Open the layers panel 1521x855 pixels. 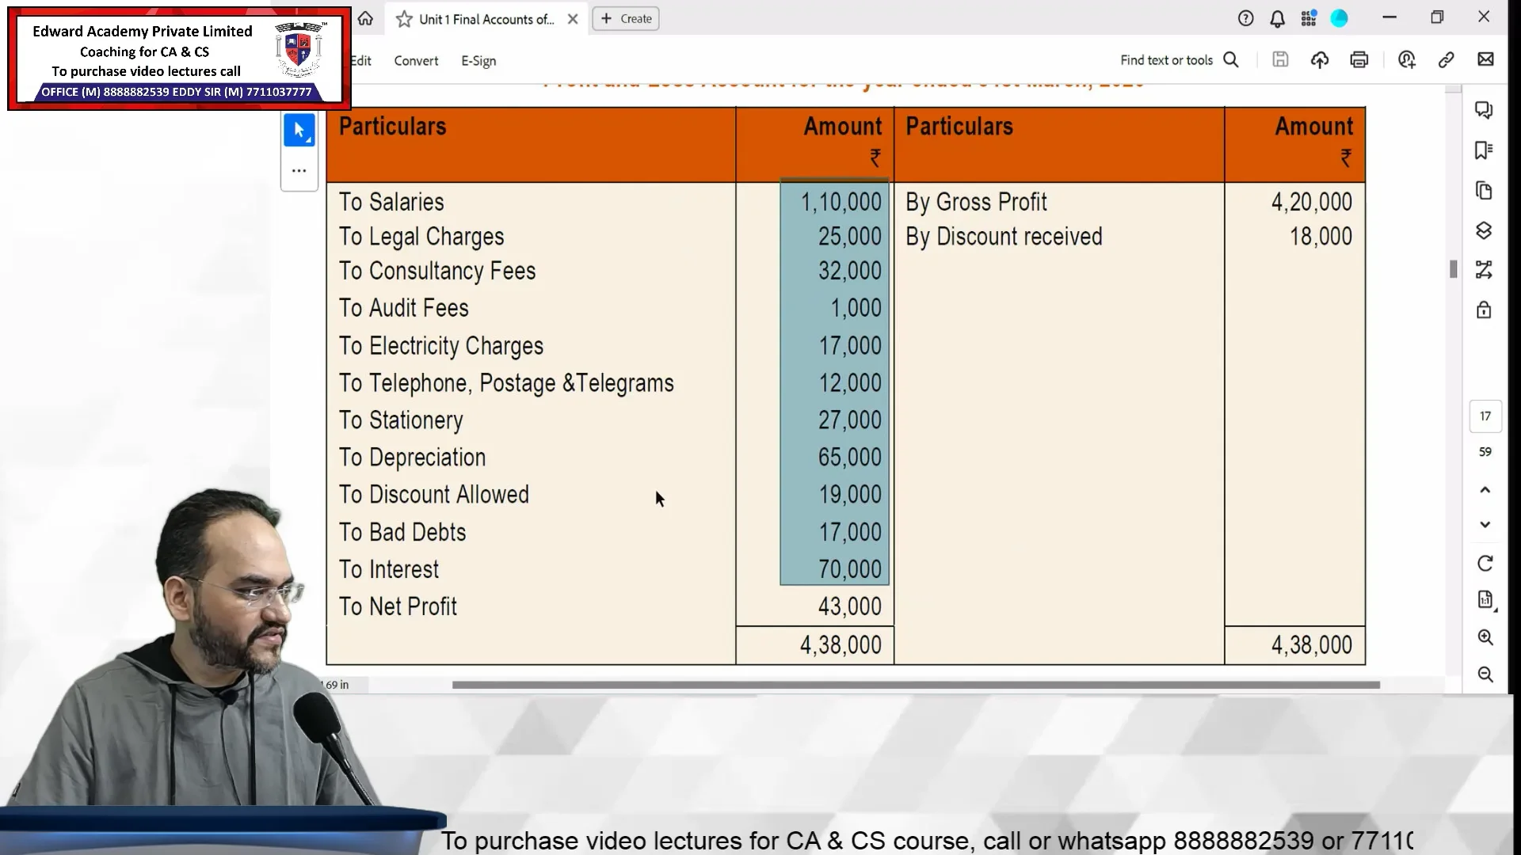click(1485, 230)
